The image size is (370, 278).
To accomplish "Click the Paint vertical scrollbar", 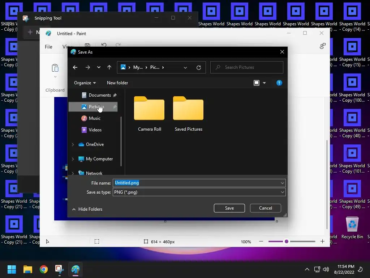I will [x=327, y=184].
